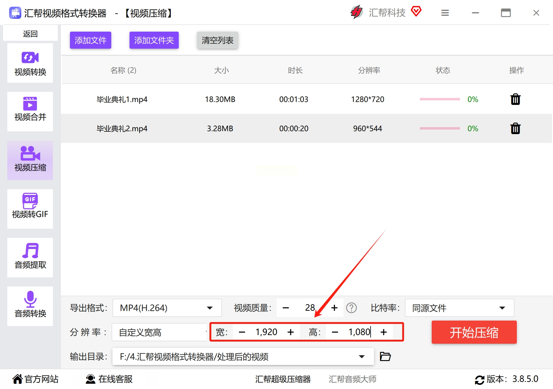Decrease width value with minus button

pos(242,332)
